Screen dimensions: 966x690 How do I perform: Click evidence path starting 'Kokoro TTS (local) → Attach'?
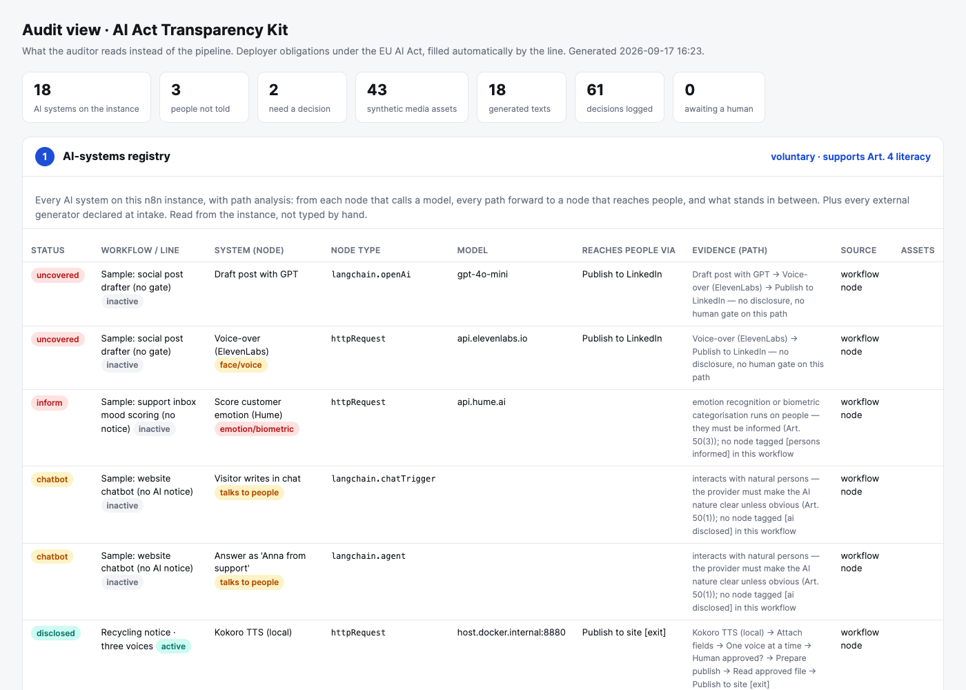754,658
